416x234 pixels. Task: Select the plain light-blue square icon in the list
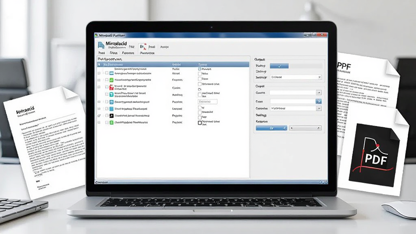point(112,109)
